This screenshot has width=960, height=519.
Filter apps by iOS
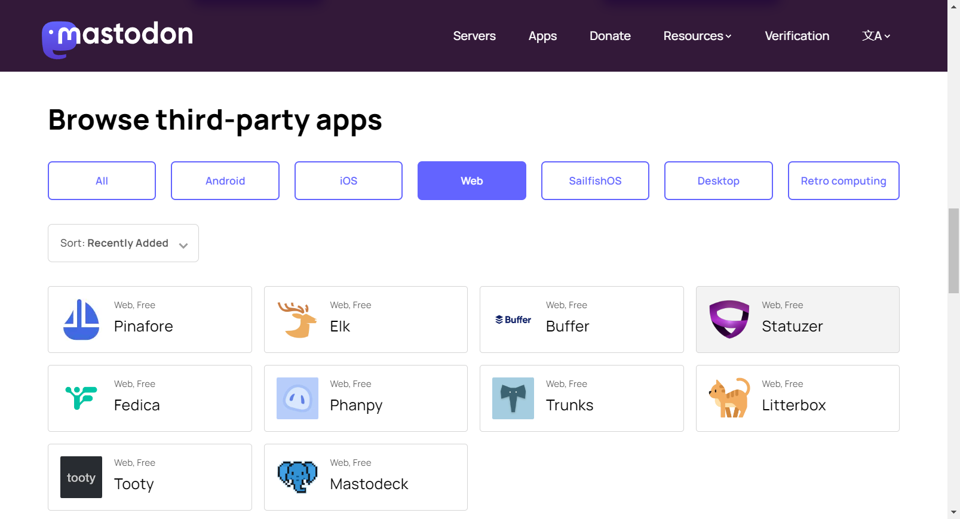[348, 180]
